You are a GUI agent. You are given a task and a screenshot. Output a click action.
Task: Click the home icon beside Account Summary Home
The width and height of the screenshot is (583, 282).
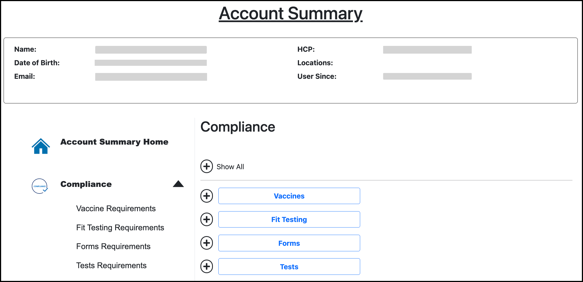[40, 146]
